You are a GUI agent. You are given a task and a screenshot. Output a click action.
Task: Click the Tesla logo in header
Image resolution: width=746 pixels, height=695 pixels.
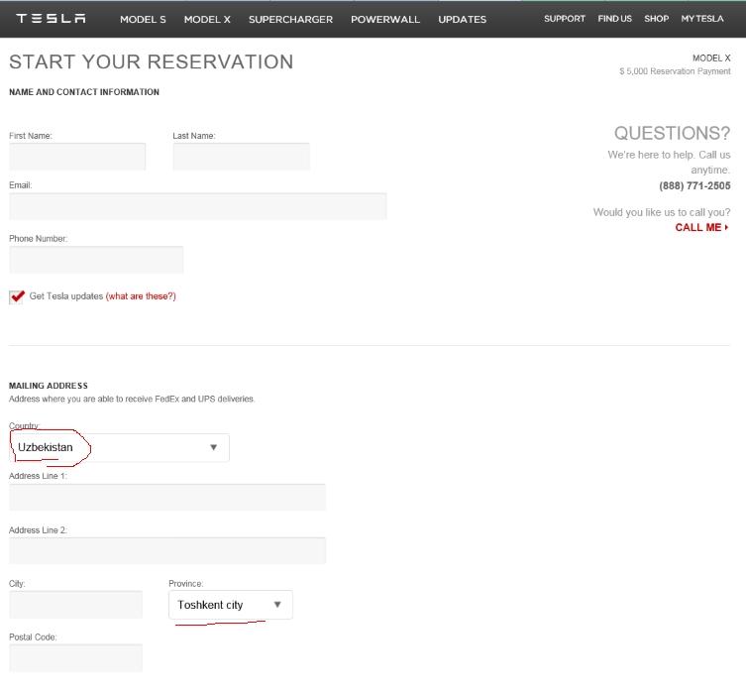click(51, 19)
